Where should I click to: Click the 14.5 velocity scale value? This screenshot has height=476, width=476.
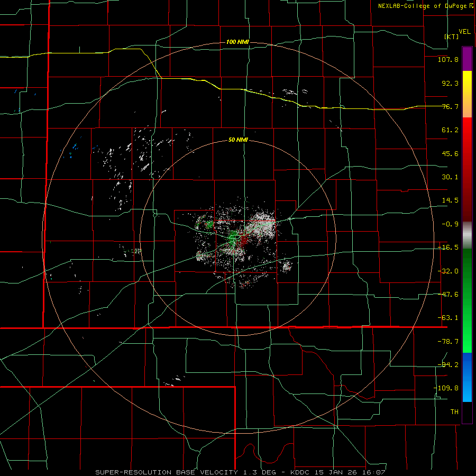(450, 200)
